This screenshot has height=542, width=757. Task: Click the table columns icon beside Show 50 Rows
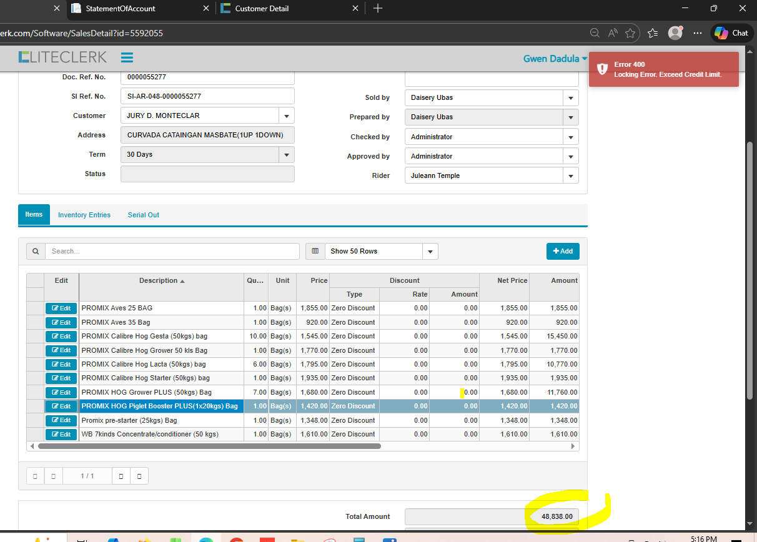click(315, 251)
